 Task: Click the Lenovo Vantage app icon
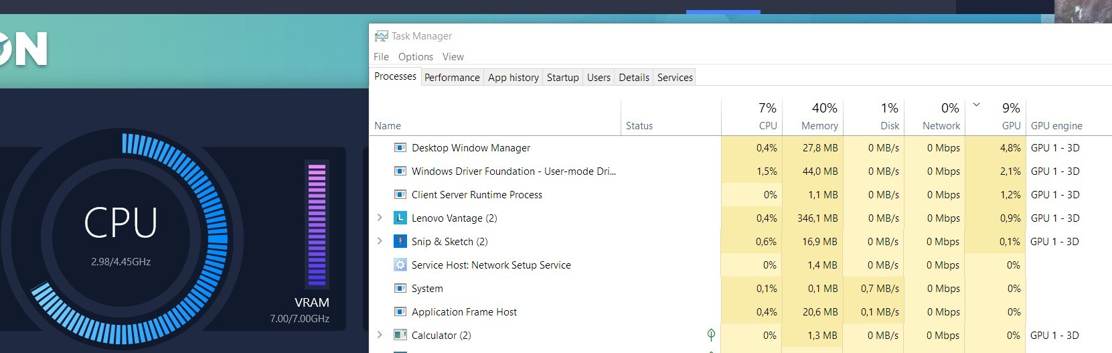400,218
